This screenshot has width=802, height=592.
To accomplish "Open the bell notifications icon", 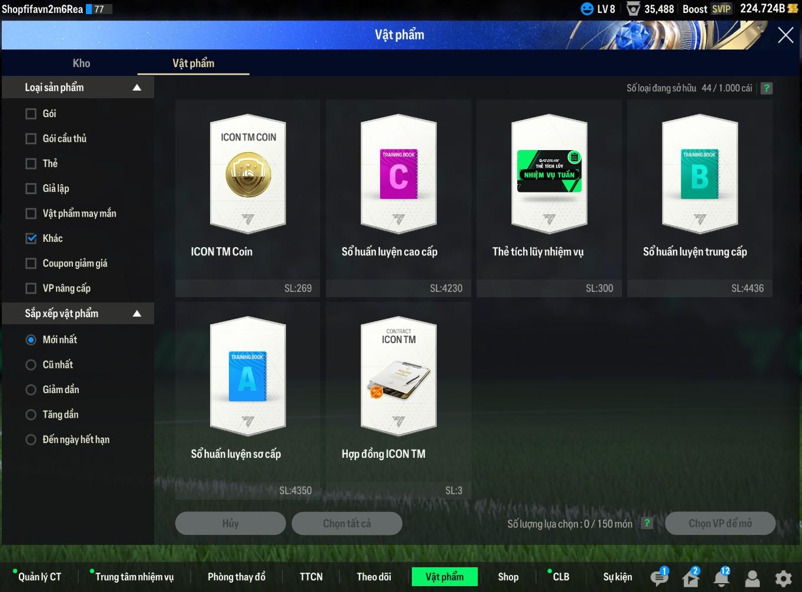I will click(721, 578).
